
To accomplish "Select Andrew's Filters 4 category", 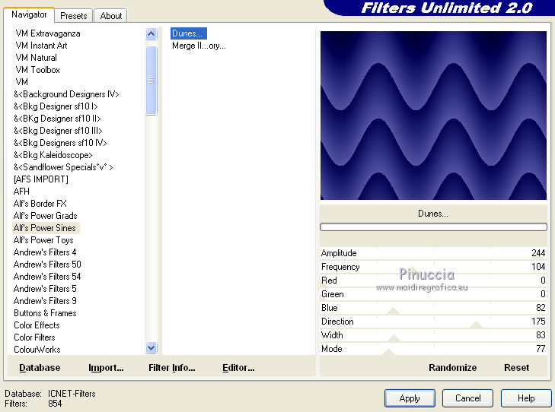I will (x=45, y=252).
